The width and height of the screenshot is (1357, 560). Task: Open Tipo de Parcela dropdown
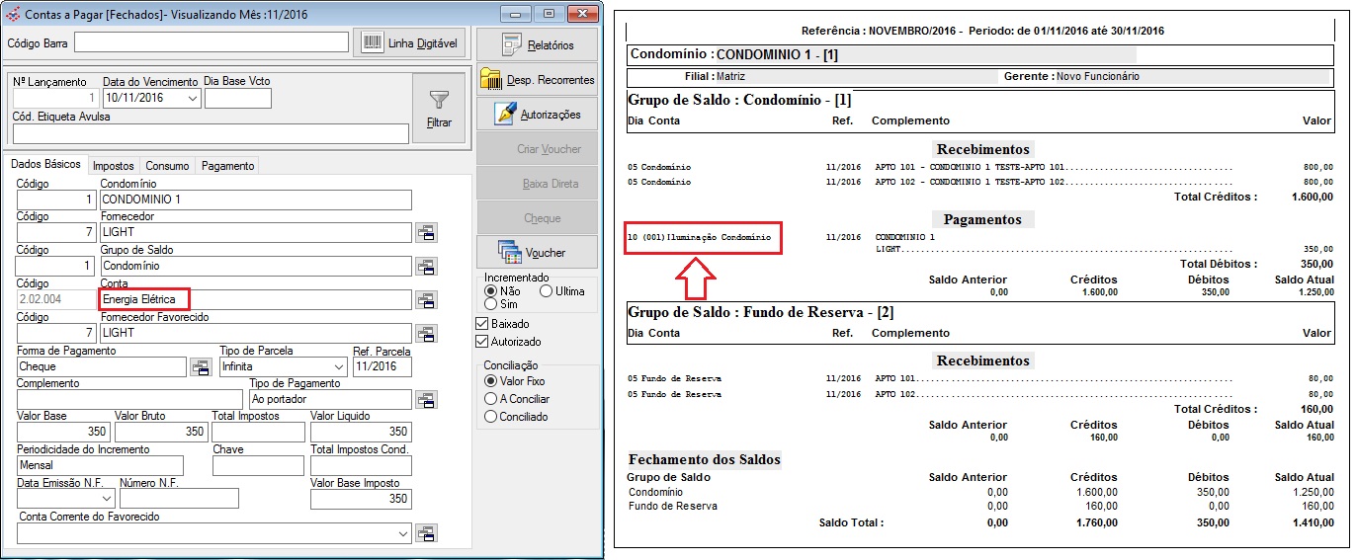338,366
